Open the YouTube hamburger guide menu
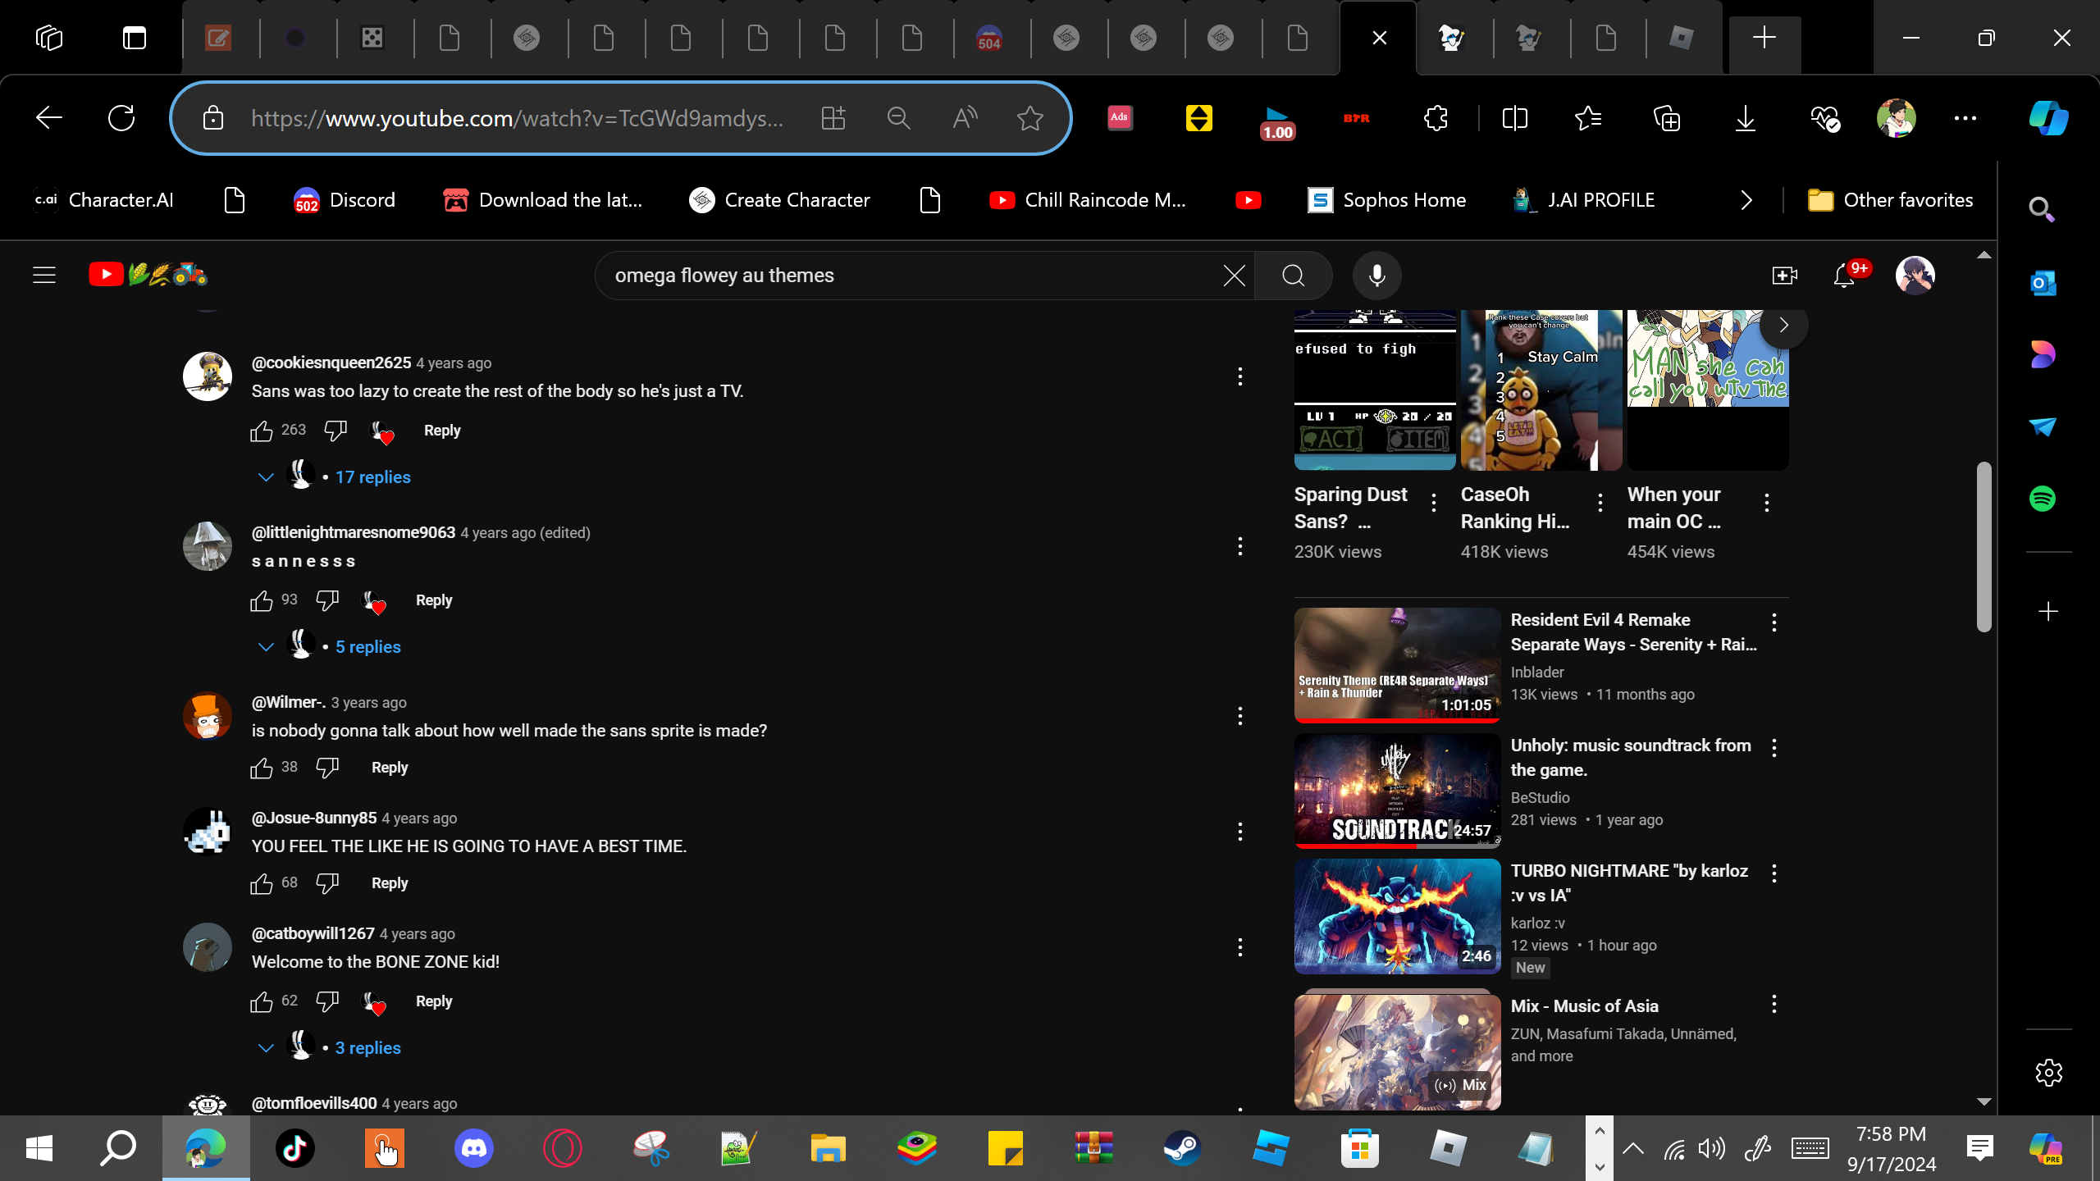This screenshot has width=2100, height=1181. click(44, 276)
